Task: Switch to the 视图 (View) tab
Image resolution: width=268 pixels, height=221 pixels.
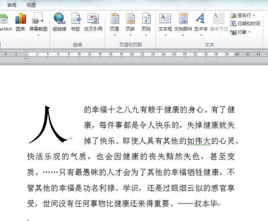Action: 31,5
